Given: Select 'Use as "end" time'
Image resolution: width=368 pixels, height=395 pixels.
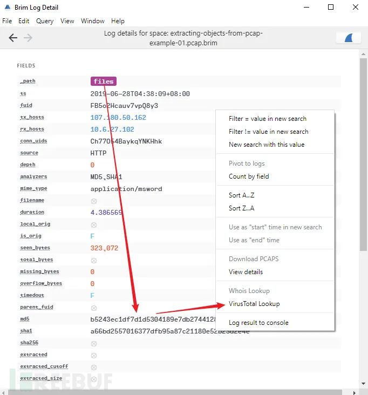Looking at the screenshot, I should [254, 240].
